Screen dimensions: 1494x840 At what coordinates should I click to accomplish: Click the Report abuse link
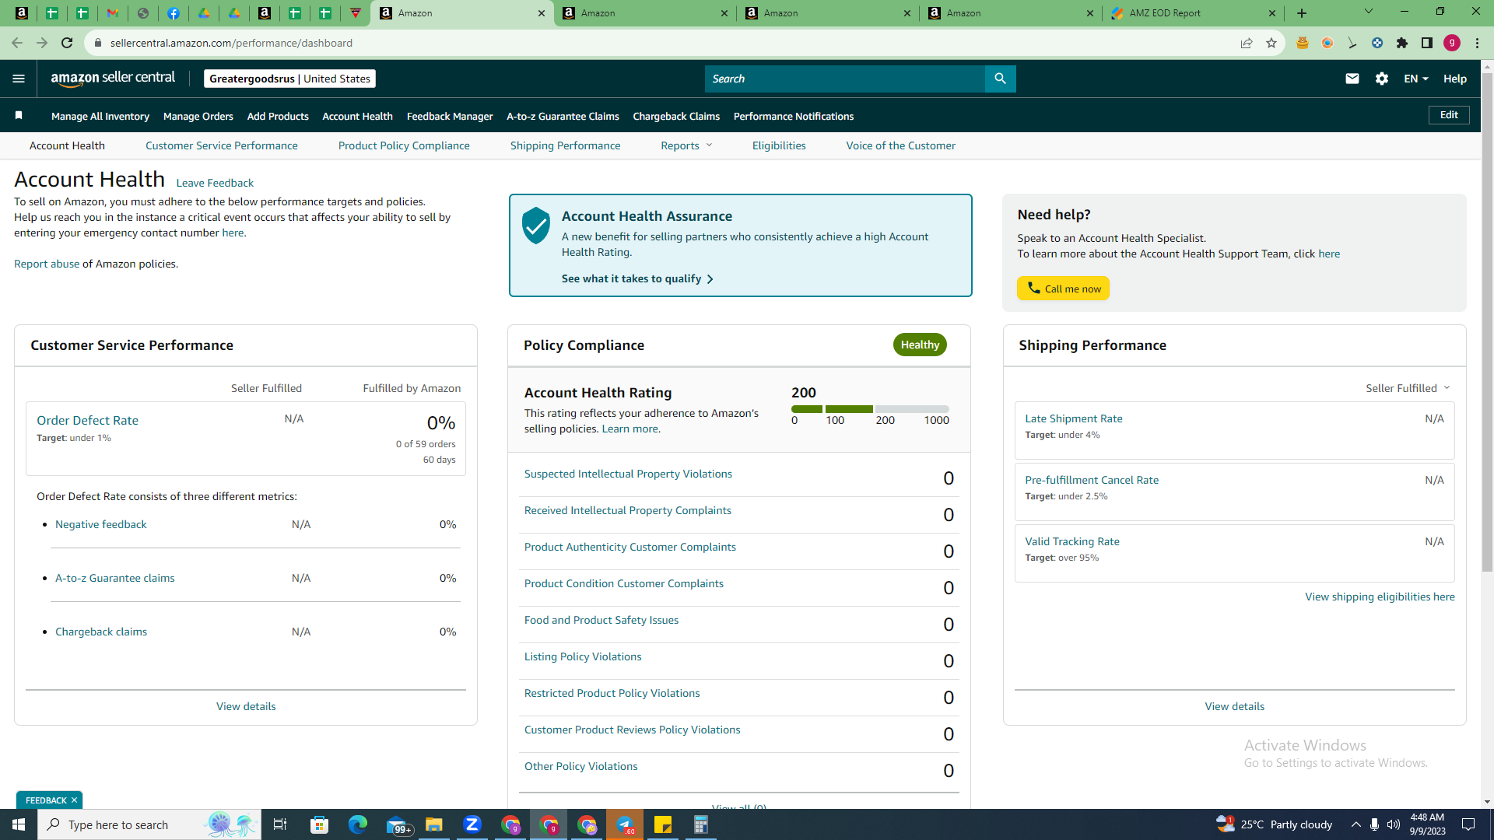tap(47, 264)
